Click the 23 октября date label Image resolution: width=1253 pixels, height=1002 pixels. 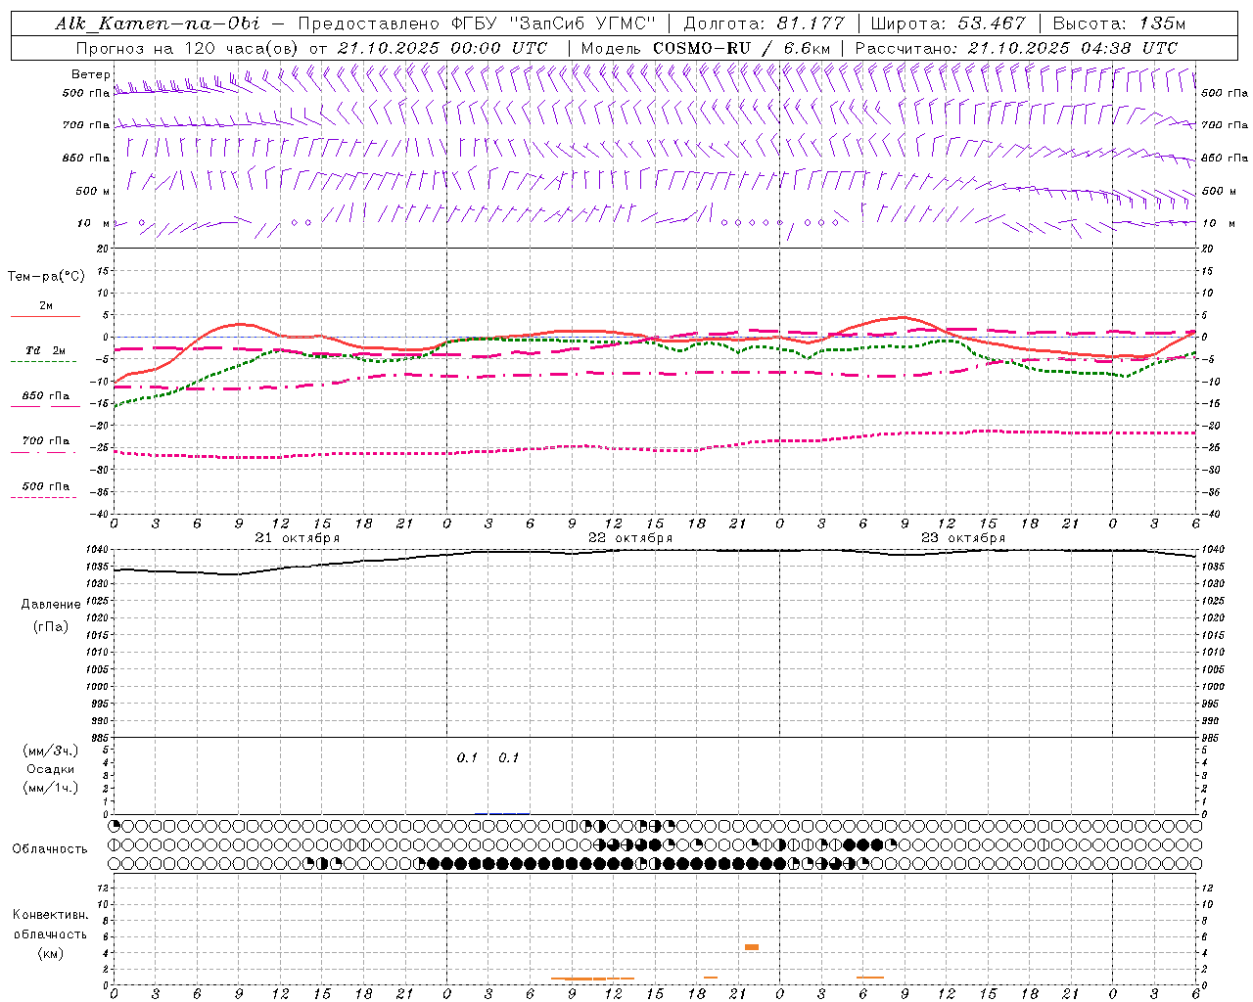click(x=962, y=538)
